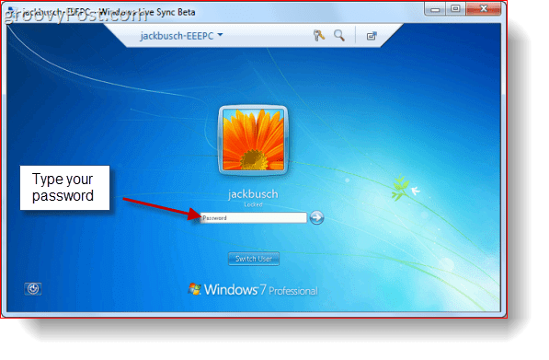Click the jackbusch flower account picture
The height and width of the screenshot is (360, 549).
(253, 140)
